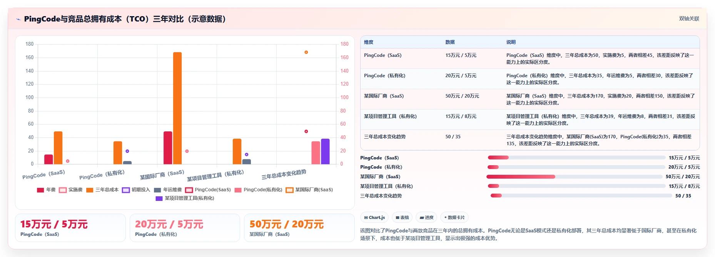Toggle the 某项目管理工具(私有化) legend series
Viewport: 715px width, 257px height.
tap(185, 198)
